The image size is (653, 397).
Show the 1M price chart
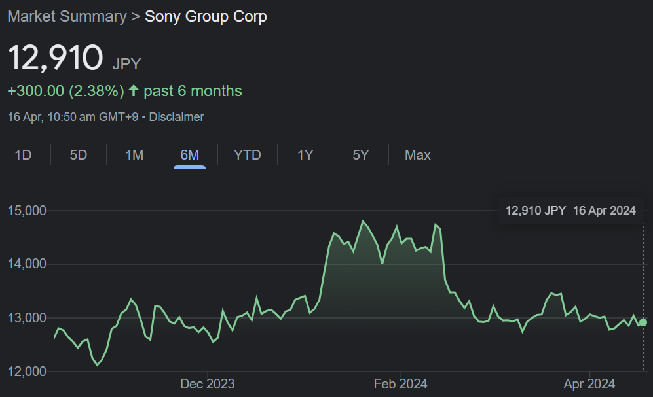pyautogui.click(x=134, y=155)
